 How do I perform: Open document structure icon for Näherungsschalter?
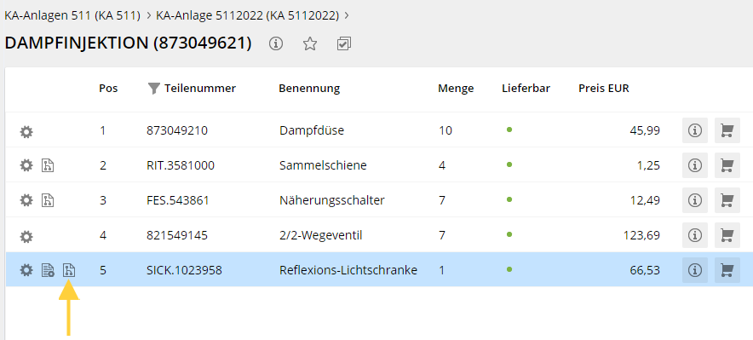point(48,200)
